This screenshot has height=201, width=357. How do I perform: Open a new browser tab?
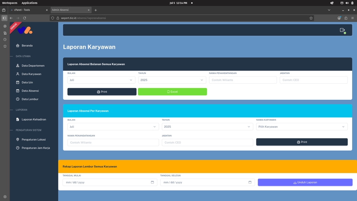click(96, 10)
